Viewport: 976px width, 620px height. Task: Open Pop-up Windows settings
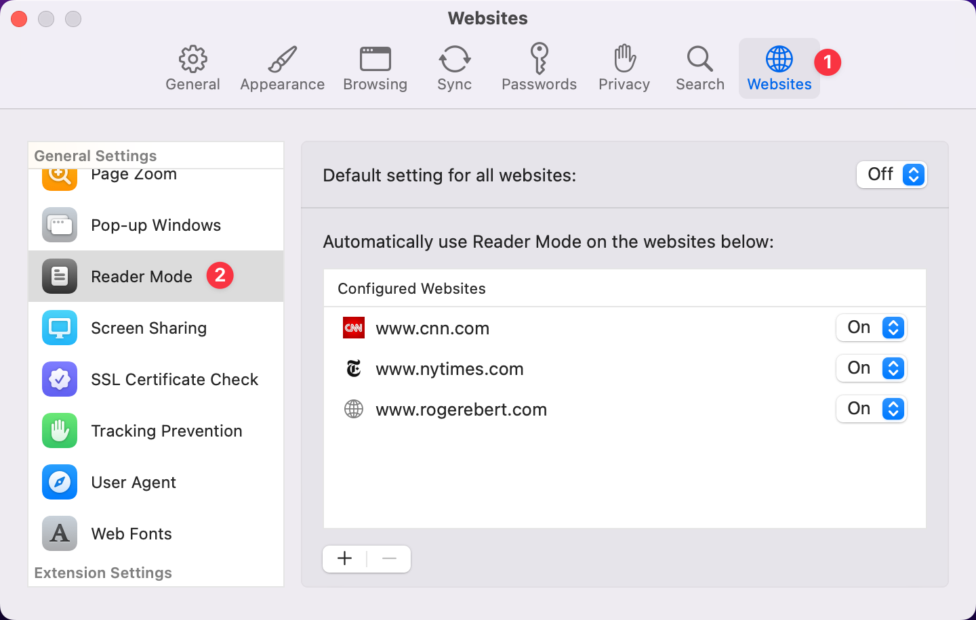tap(156, 225)
